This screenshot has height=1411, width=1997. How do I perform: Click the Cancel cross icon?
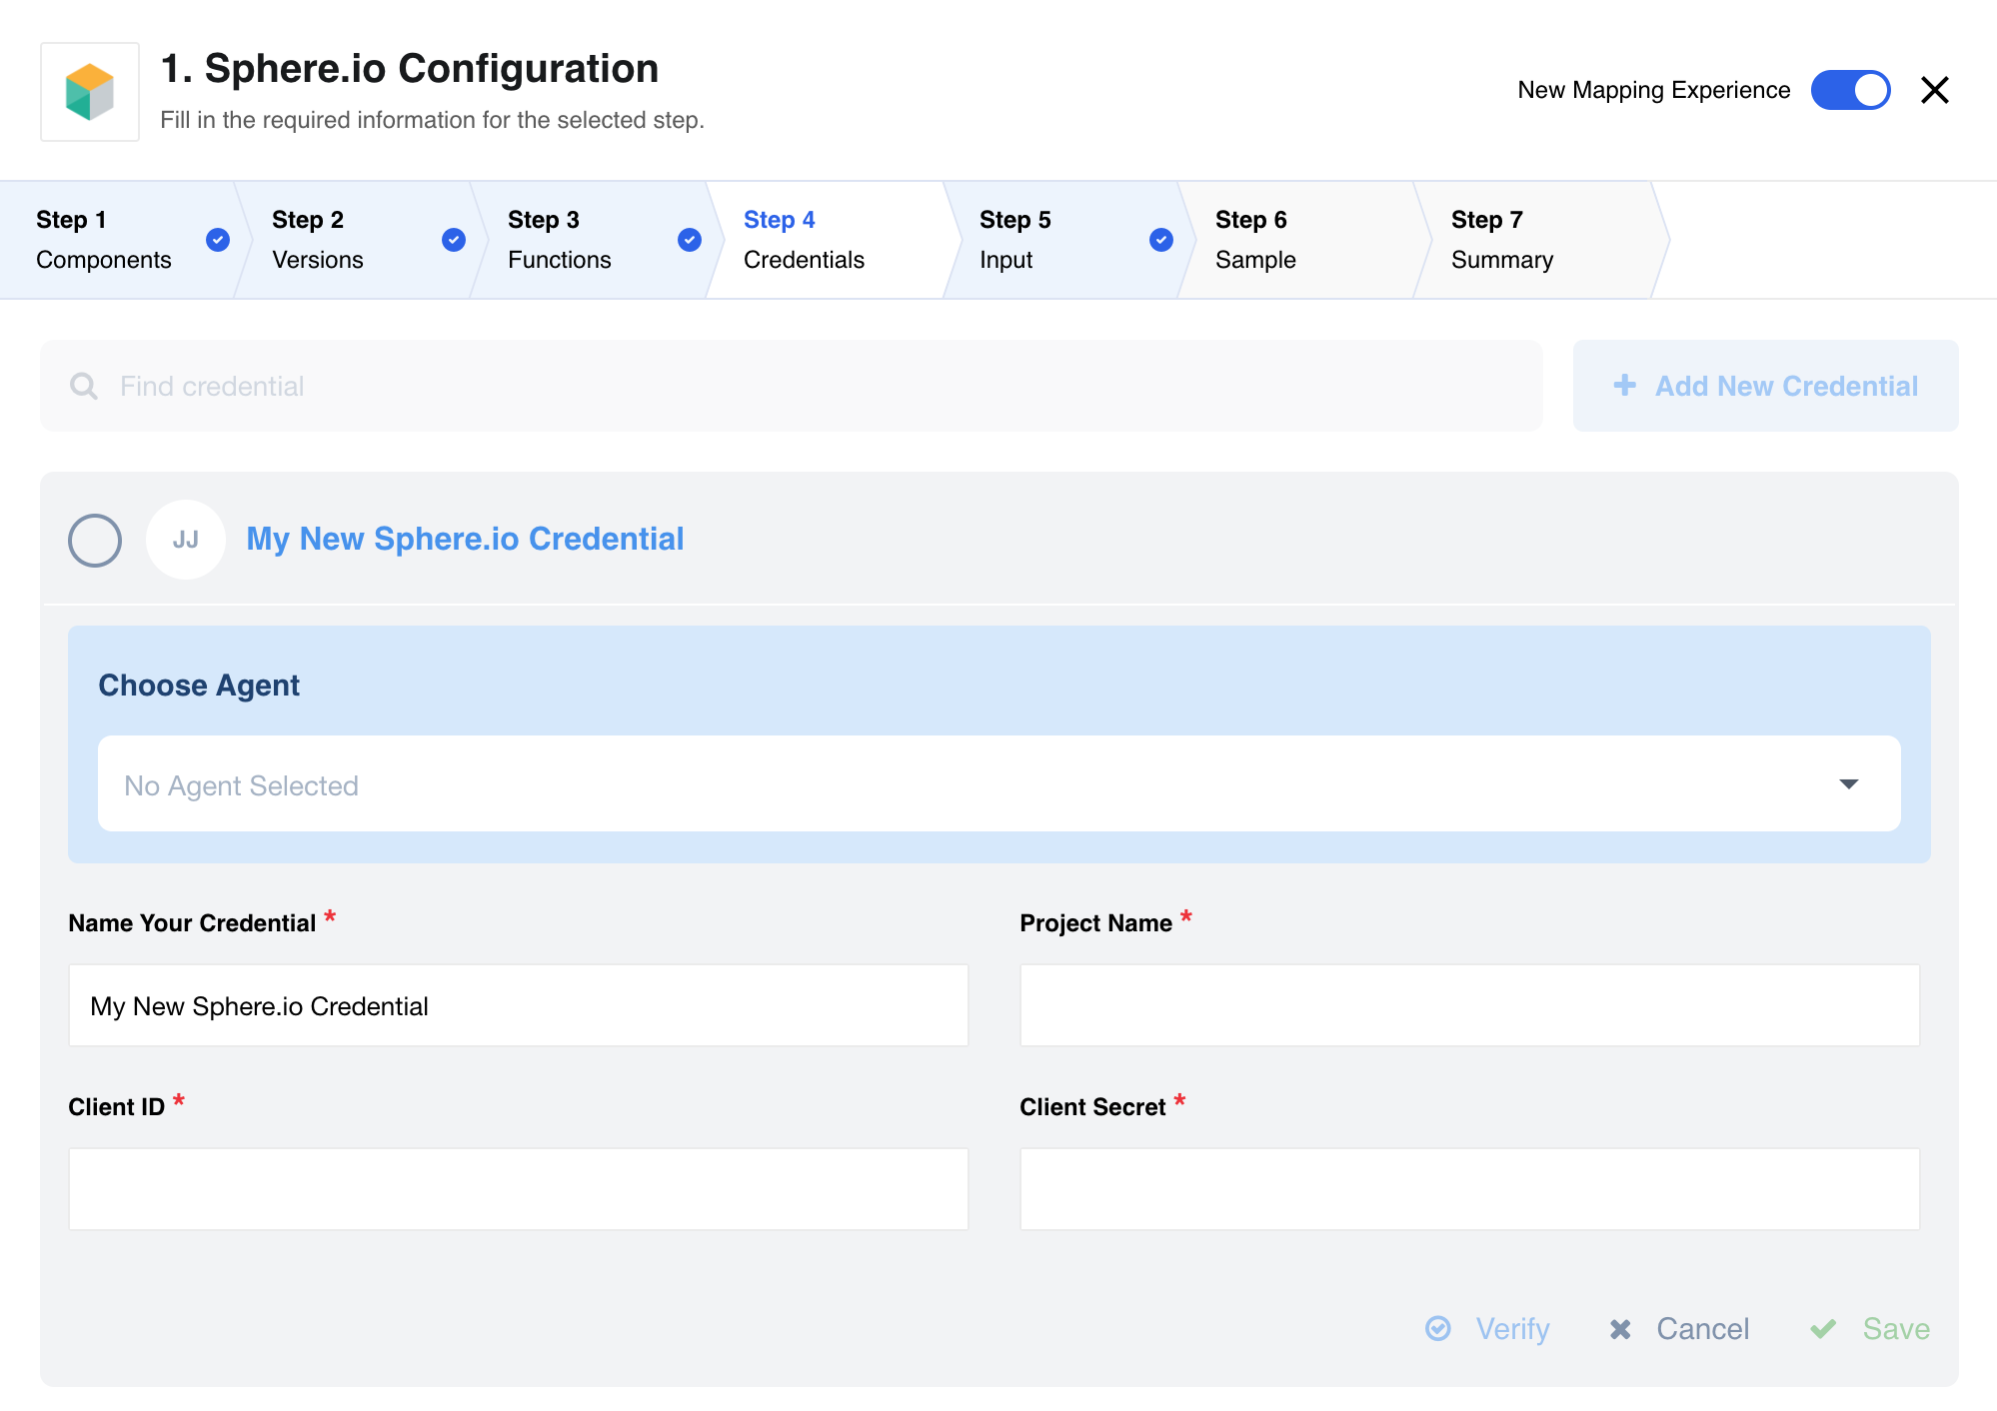point(1620,1329)
